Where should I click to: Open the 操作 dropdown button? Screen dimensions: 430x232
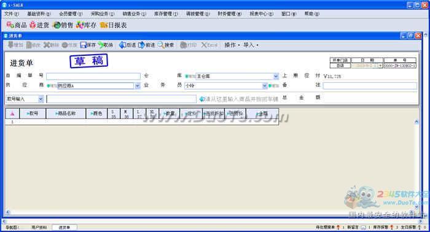point(232,45)
